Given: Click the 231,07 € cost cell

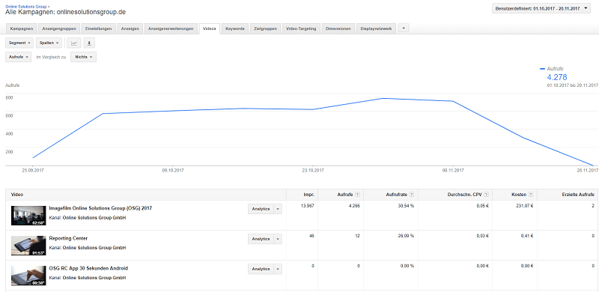Looking at the screenshot, I should (526, 206).
